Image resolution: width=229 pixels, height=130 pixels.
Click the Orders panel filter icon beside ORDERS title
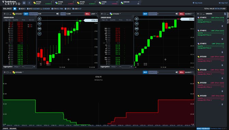click(x=225, y=14)
